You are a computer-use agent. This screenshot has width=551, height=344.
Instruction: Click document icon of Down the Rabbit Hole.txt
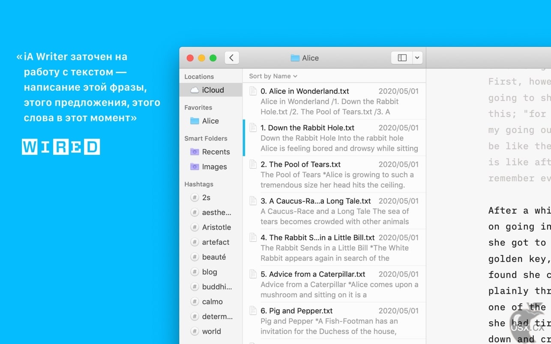click(253, 128)
